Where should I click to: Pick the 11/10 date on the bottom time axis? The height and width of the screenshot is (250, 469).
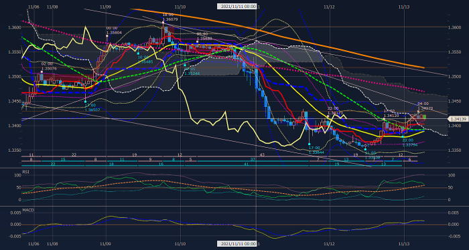point(180,243)
